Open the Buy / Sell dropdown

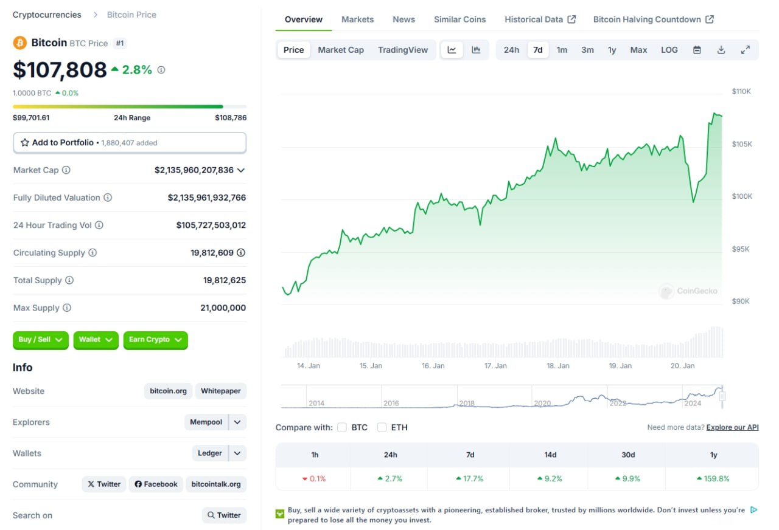[41, 340]
